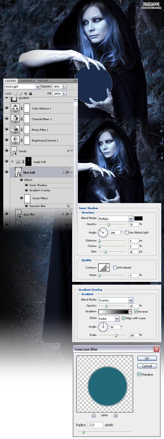Uncheck Reverse gradient checkbox

136,311
